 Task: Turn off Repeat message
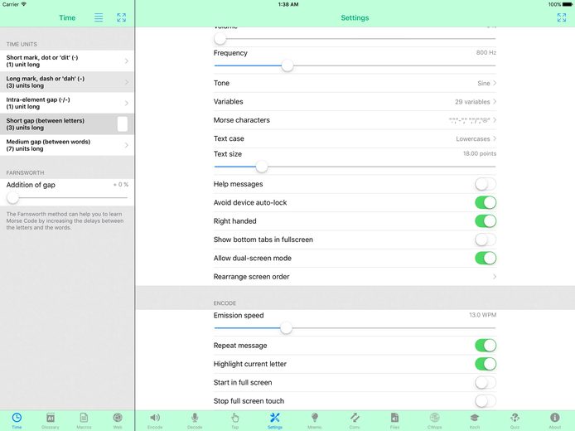486,346
